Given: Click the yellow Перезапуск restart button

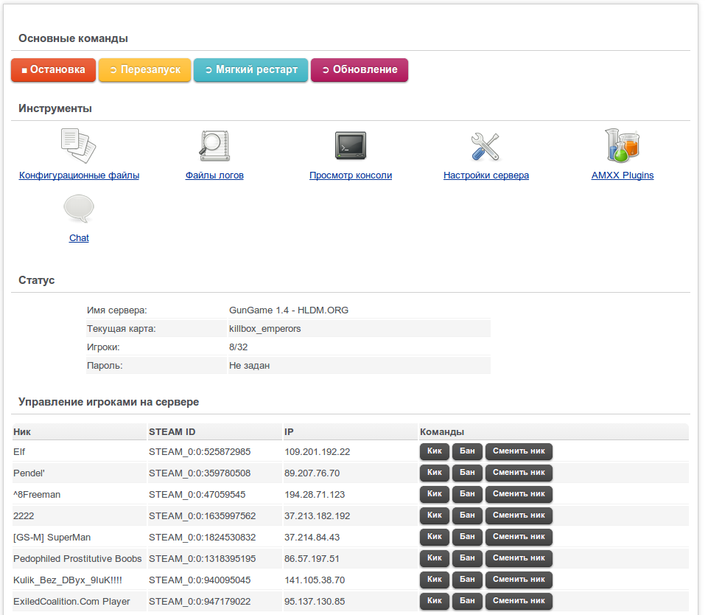Looking at the screenshot, I should click(x=144, y=70).
